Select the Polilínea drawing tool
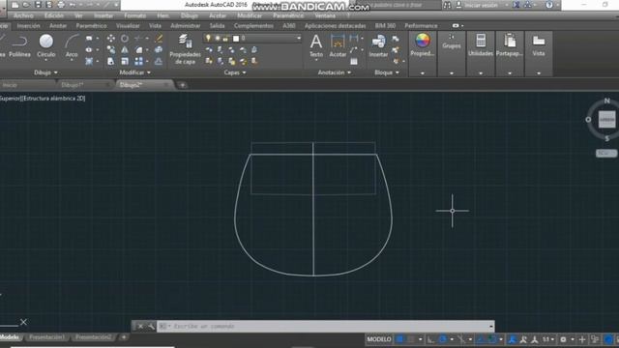 point(19,45)
